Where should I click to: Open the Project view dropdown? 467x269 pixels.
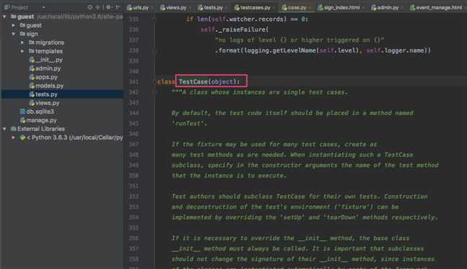43,7
